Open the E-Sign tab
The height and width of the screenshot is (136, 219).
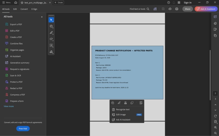point(34,9)
